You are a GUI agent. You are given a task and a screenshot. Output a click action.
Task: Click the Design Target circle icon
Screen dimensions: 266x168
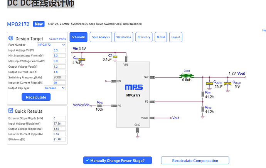click(x=11, y=38)
